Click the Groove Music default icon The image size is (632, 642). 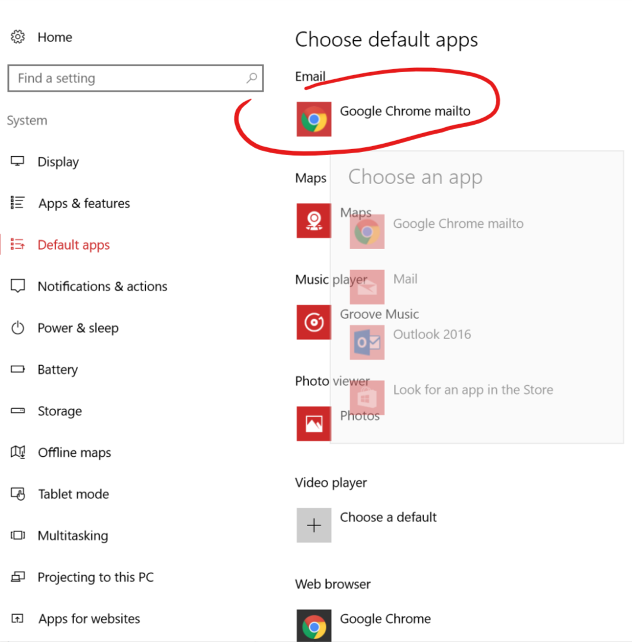(x=313, y=322)
